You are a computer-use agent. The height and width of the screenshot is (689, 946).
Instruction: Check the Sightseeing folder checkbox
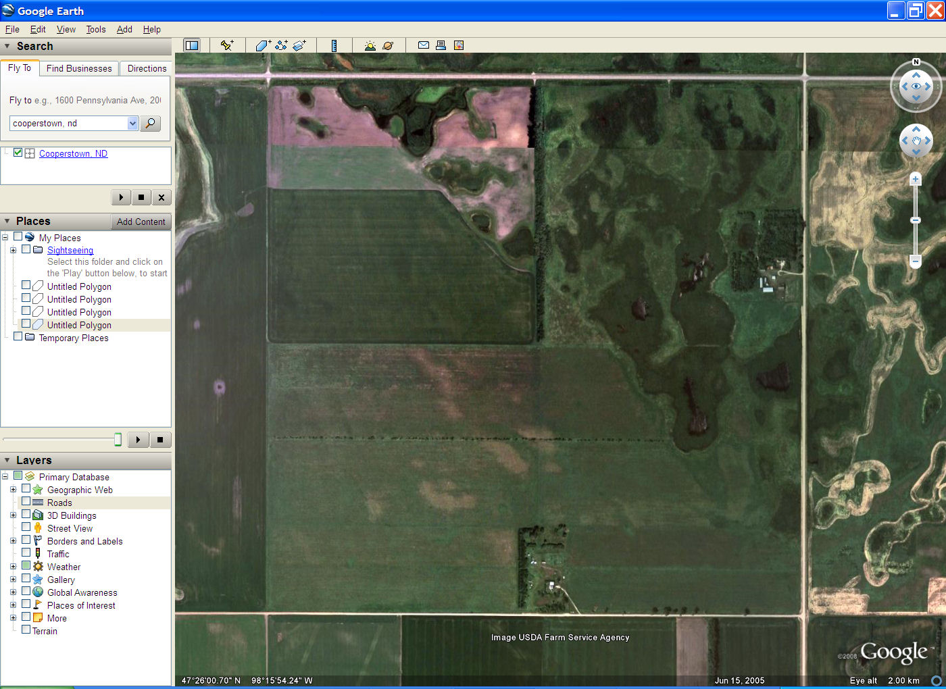click(26, 249)
